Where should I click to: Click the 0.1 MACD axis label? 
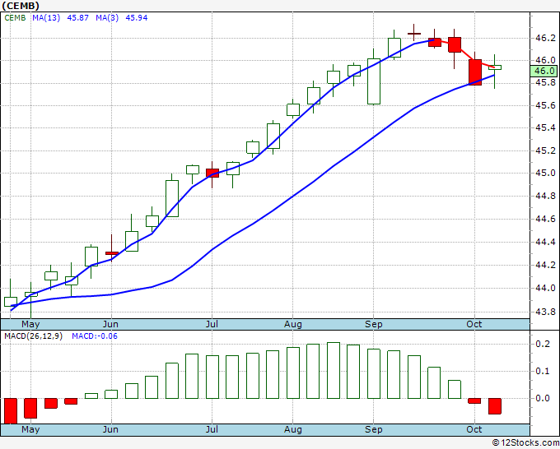point(543,371)
